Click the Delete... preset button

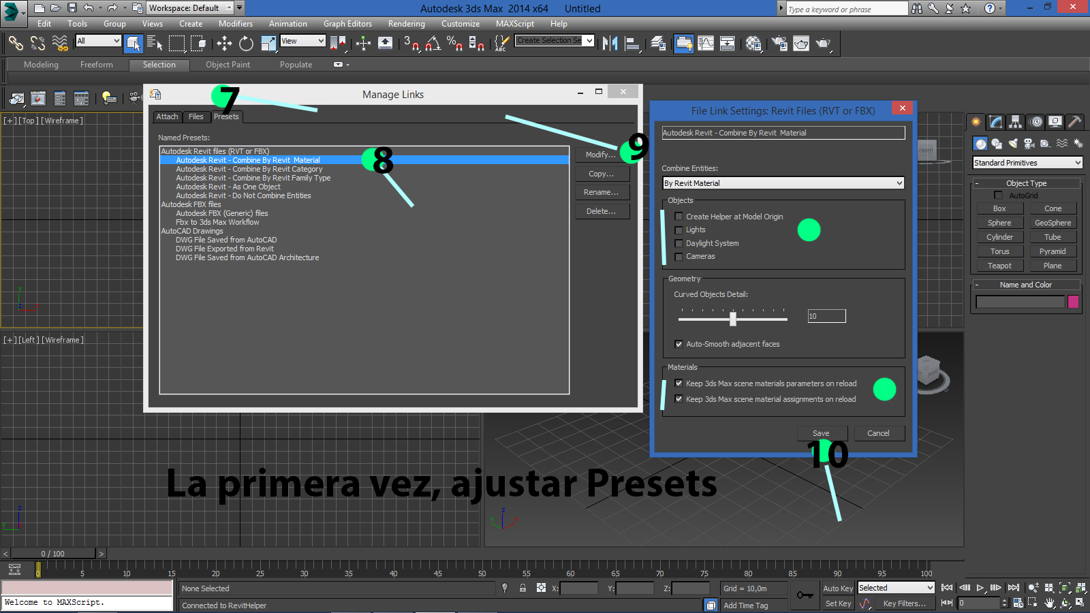pos(602,211)
